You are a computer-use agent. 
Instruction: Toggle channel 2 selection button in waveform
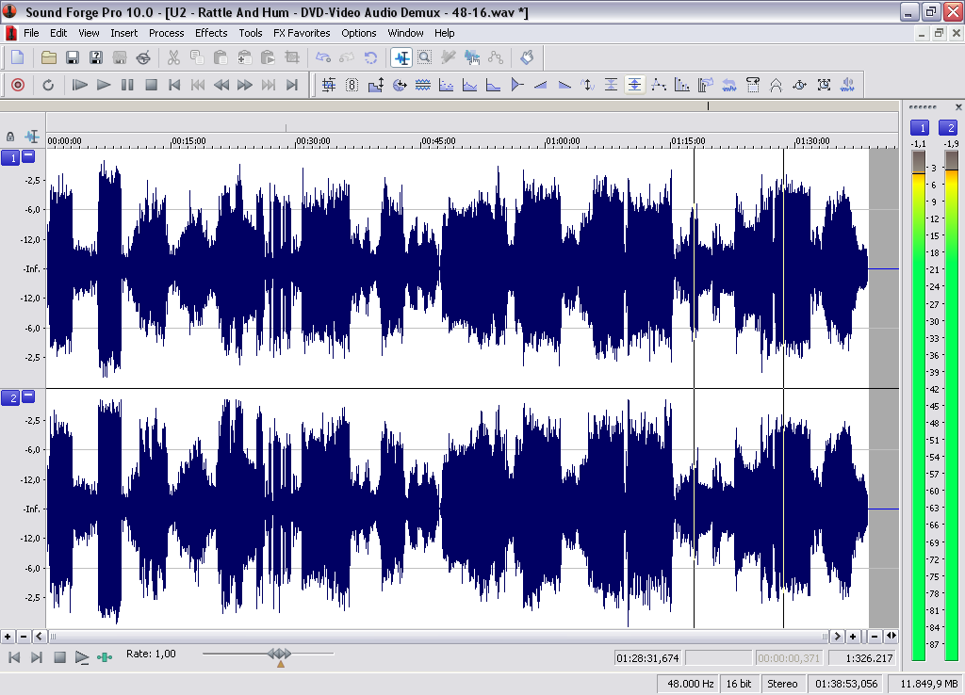10,398
